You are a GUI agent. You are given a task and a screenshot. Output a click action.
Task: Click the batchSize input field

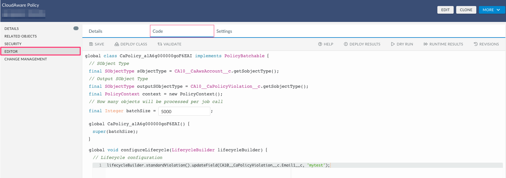coord(184,111)
